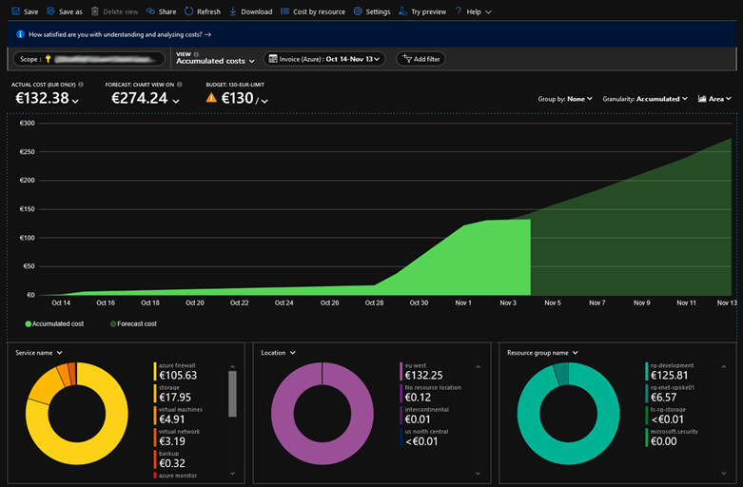Open the Resource group name pivot dropdown
This screenshot has height=487, width=743.
pos(542,353)
